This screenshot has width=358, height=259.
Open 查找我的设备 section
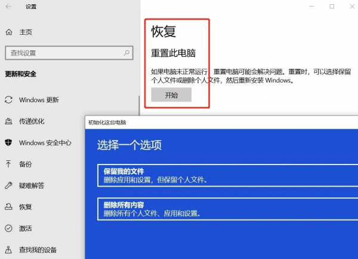point(38,249)
